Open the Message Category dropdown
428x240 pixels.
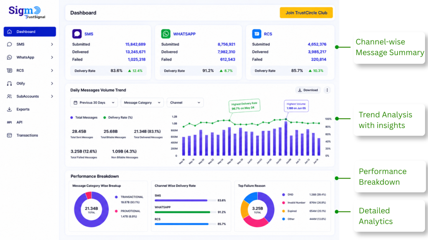point(142,102)
